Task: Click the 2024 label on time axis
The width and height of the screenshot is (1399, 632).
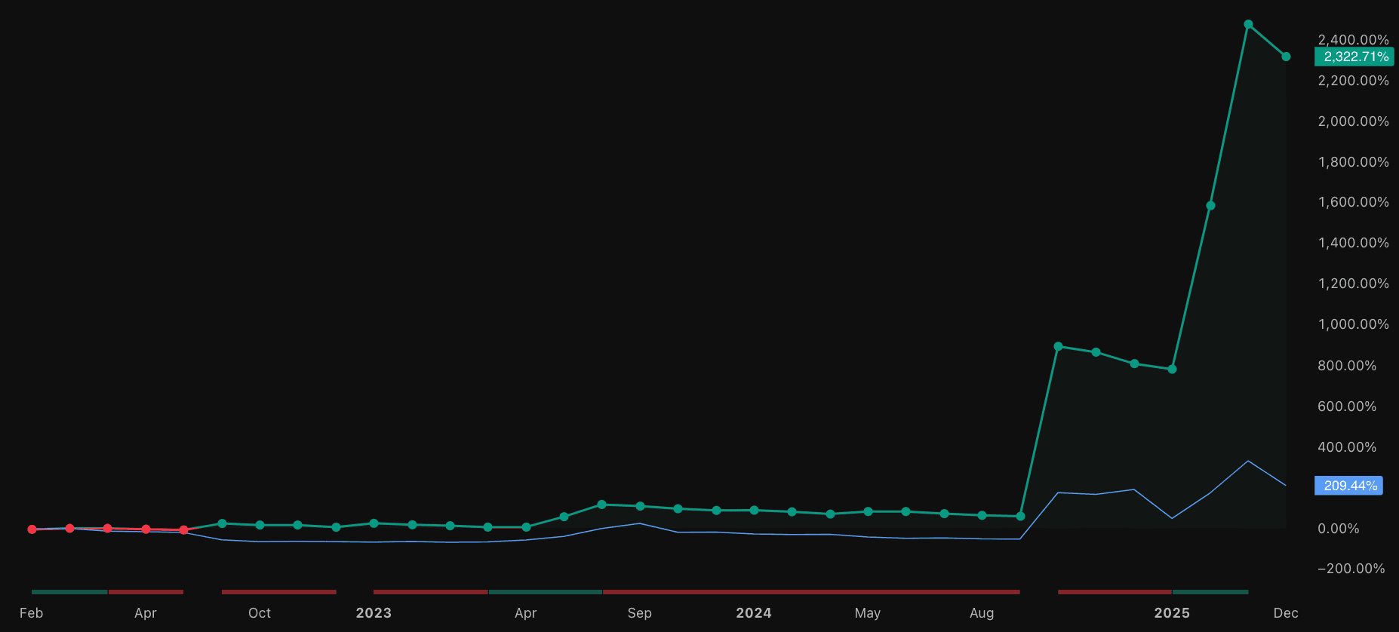Action: click(754, 613)
